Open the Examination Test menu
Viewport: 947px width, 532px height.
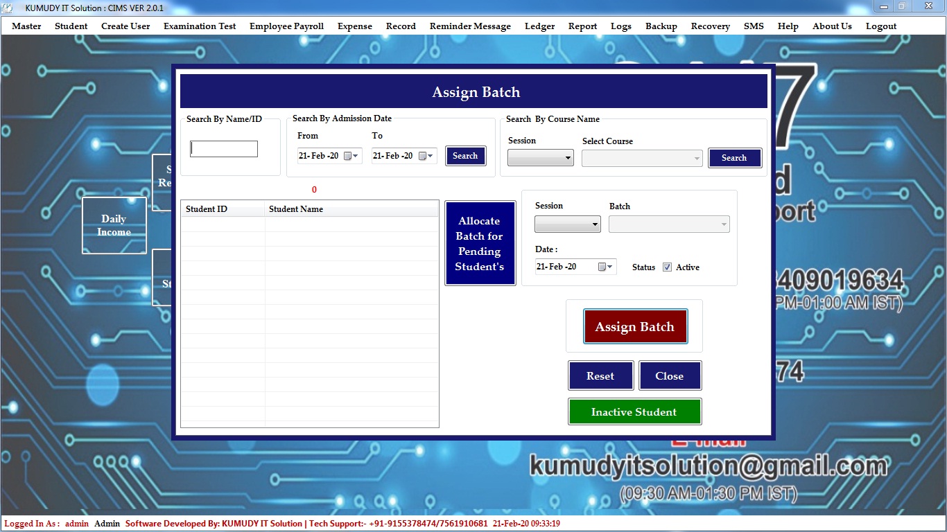(200, 26)
